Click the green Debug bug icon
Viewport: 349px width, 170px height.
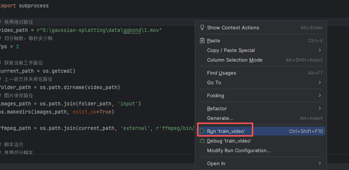[202, 141]
